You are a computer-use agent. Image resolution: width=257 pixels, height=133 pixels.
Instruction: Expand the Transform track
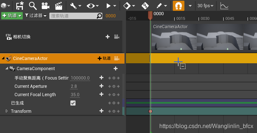[7, 111]
